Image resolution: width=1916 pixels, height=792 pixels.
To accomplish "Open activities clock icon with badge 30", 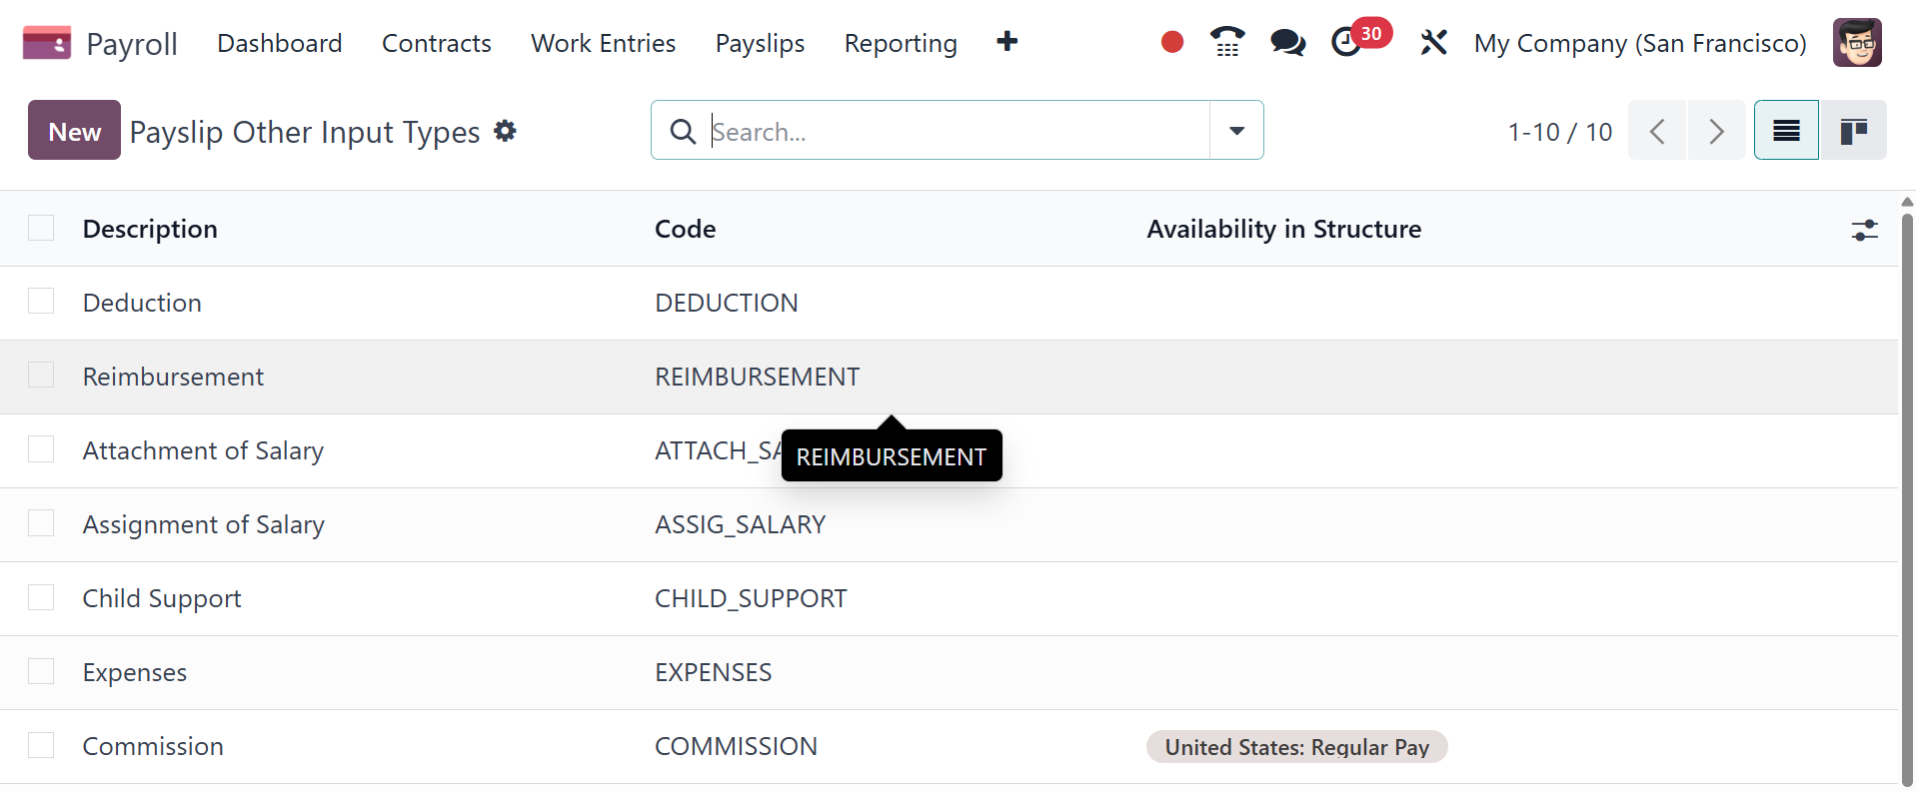I will pyautogui.click(x=1348, y=42).
